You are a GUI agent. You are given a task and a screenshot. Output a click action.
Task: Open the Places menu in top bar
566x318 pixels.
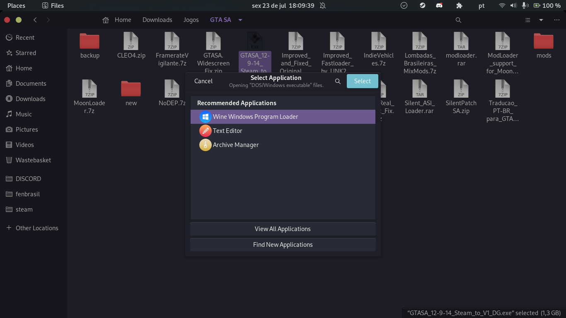(16, 5)
